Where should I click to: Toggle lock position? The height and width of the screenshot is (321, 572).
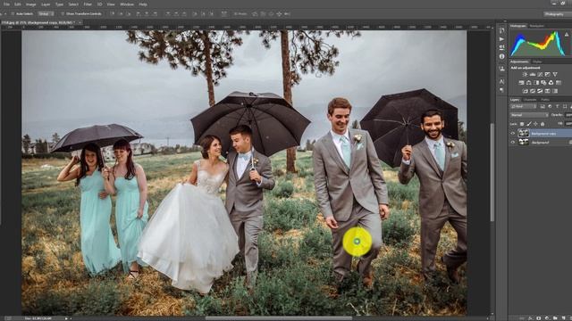pos(535,124)
